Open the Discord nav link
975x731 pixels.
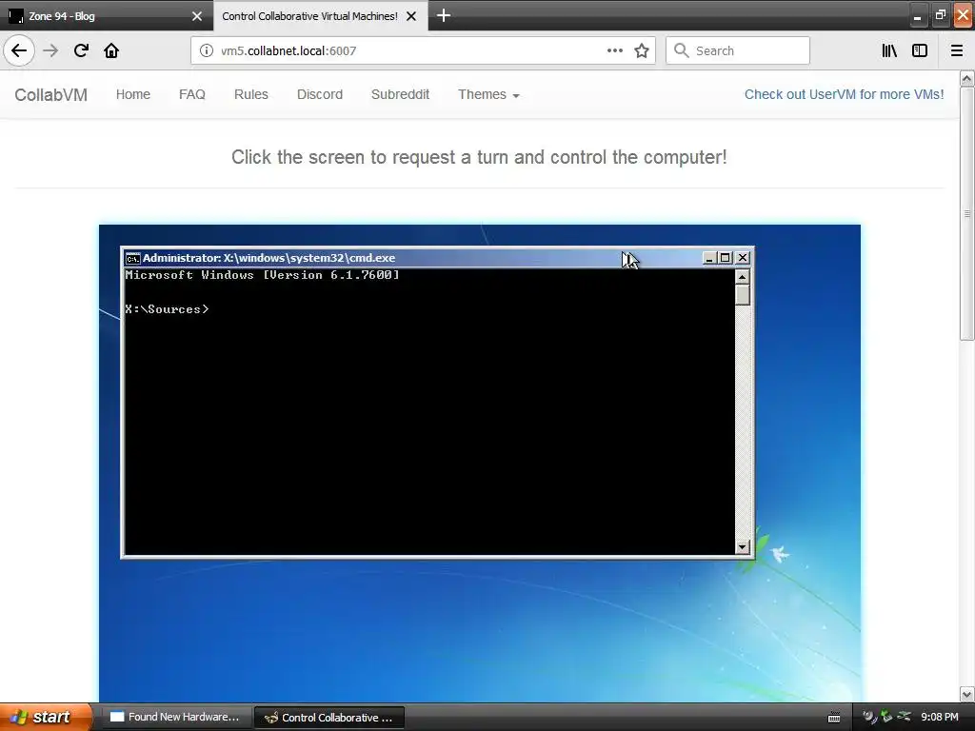320,94
